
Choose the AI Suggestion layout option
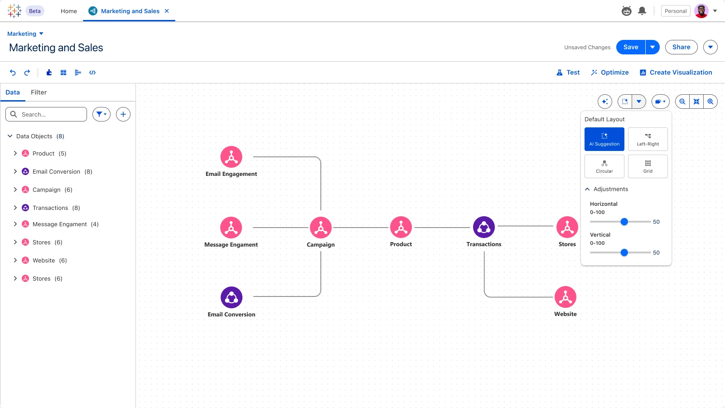tap(604, 139)
